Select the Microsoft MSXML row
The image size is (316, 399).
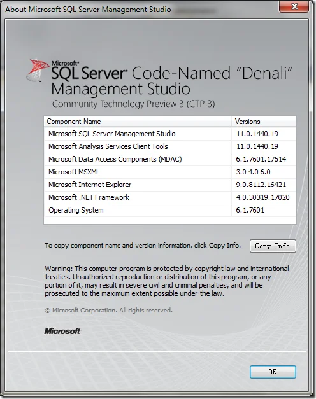(x=170, y=172)
